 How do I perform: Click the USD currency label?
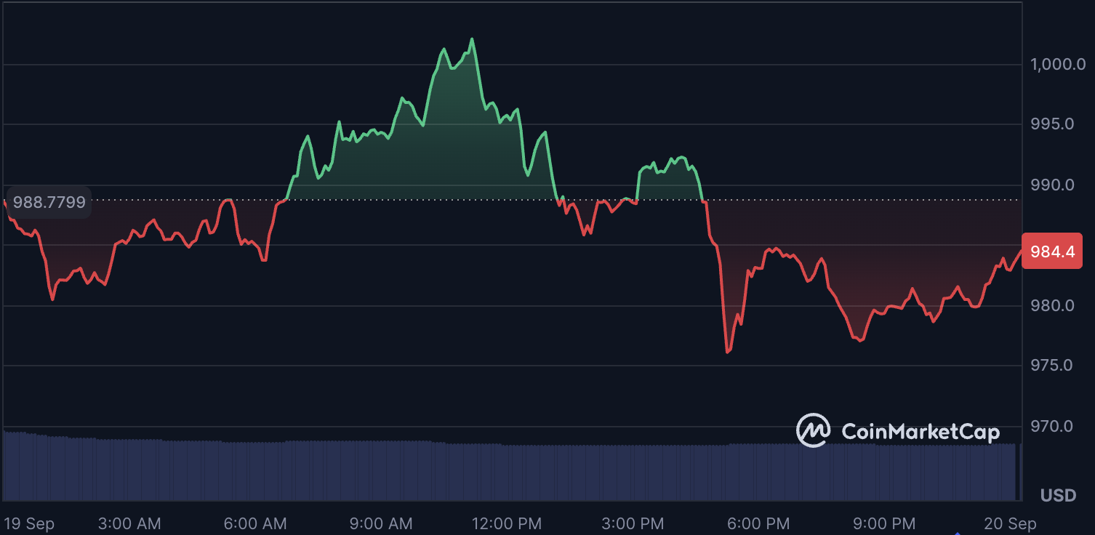pos(1058,496)
